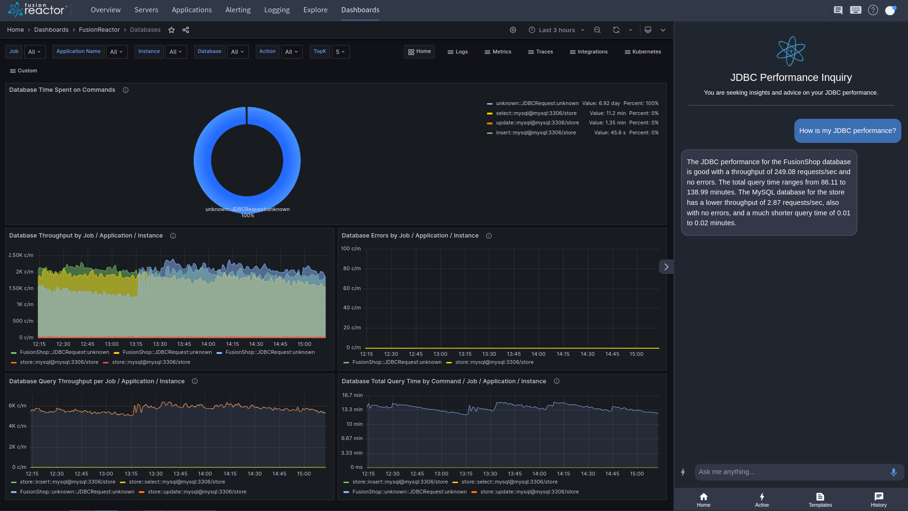This screenshot has width=908, height=511.
Task: Mark the dashboard as favorite with star
Action: pos(171,30)
